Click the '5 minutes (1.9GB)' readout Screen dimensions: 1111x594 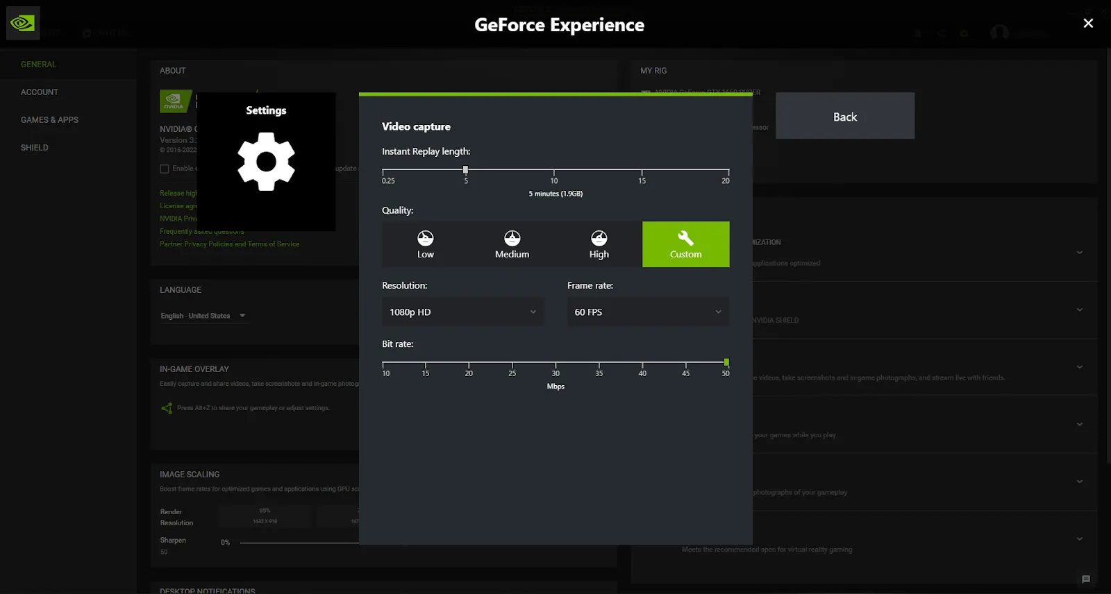tap(555, 194)
